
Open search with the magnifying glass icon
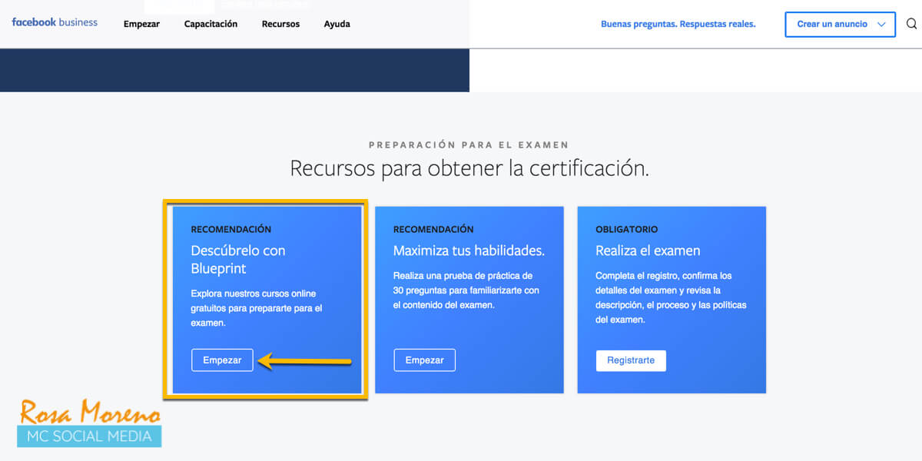tap(911, 24)
